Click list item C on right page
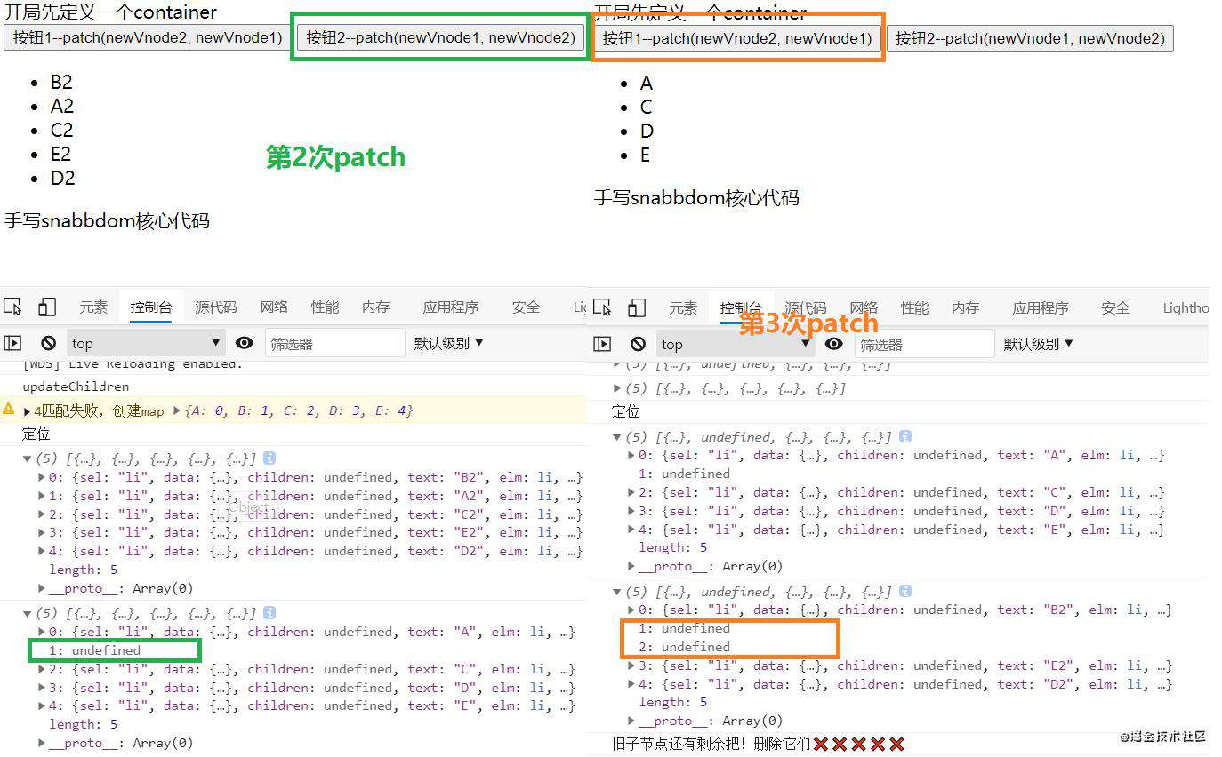Screen dimensions: 1222x757 tap(646, 107)
